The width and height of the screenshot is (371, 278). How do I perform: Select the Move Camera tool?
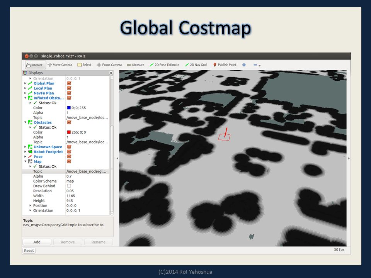tap(60, 65)
